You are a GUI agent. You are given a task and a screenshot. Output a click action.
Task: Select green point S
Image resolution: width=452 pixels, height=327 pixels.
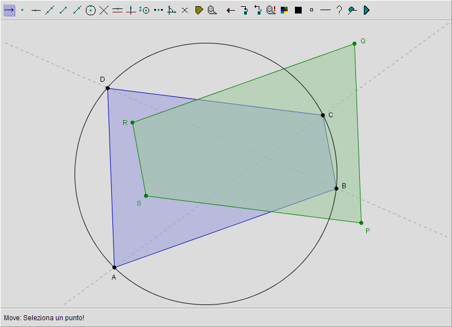click(146, 196)
